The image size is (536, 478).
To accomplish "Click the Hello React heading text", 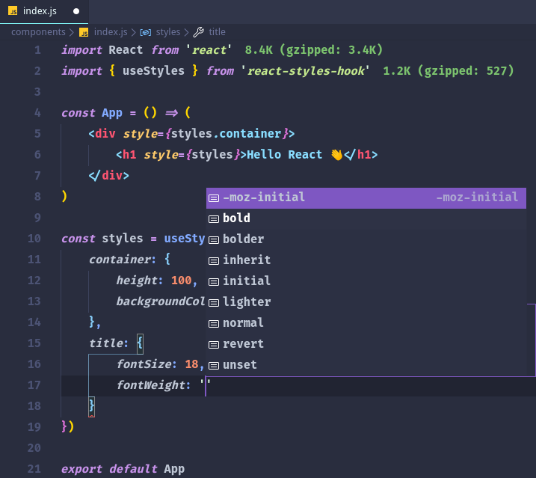I will (x=284, y=155).
